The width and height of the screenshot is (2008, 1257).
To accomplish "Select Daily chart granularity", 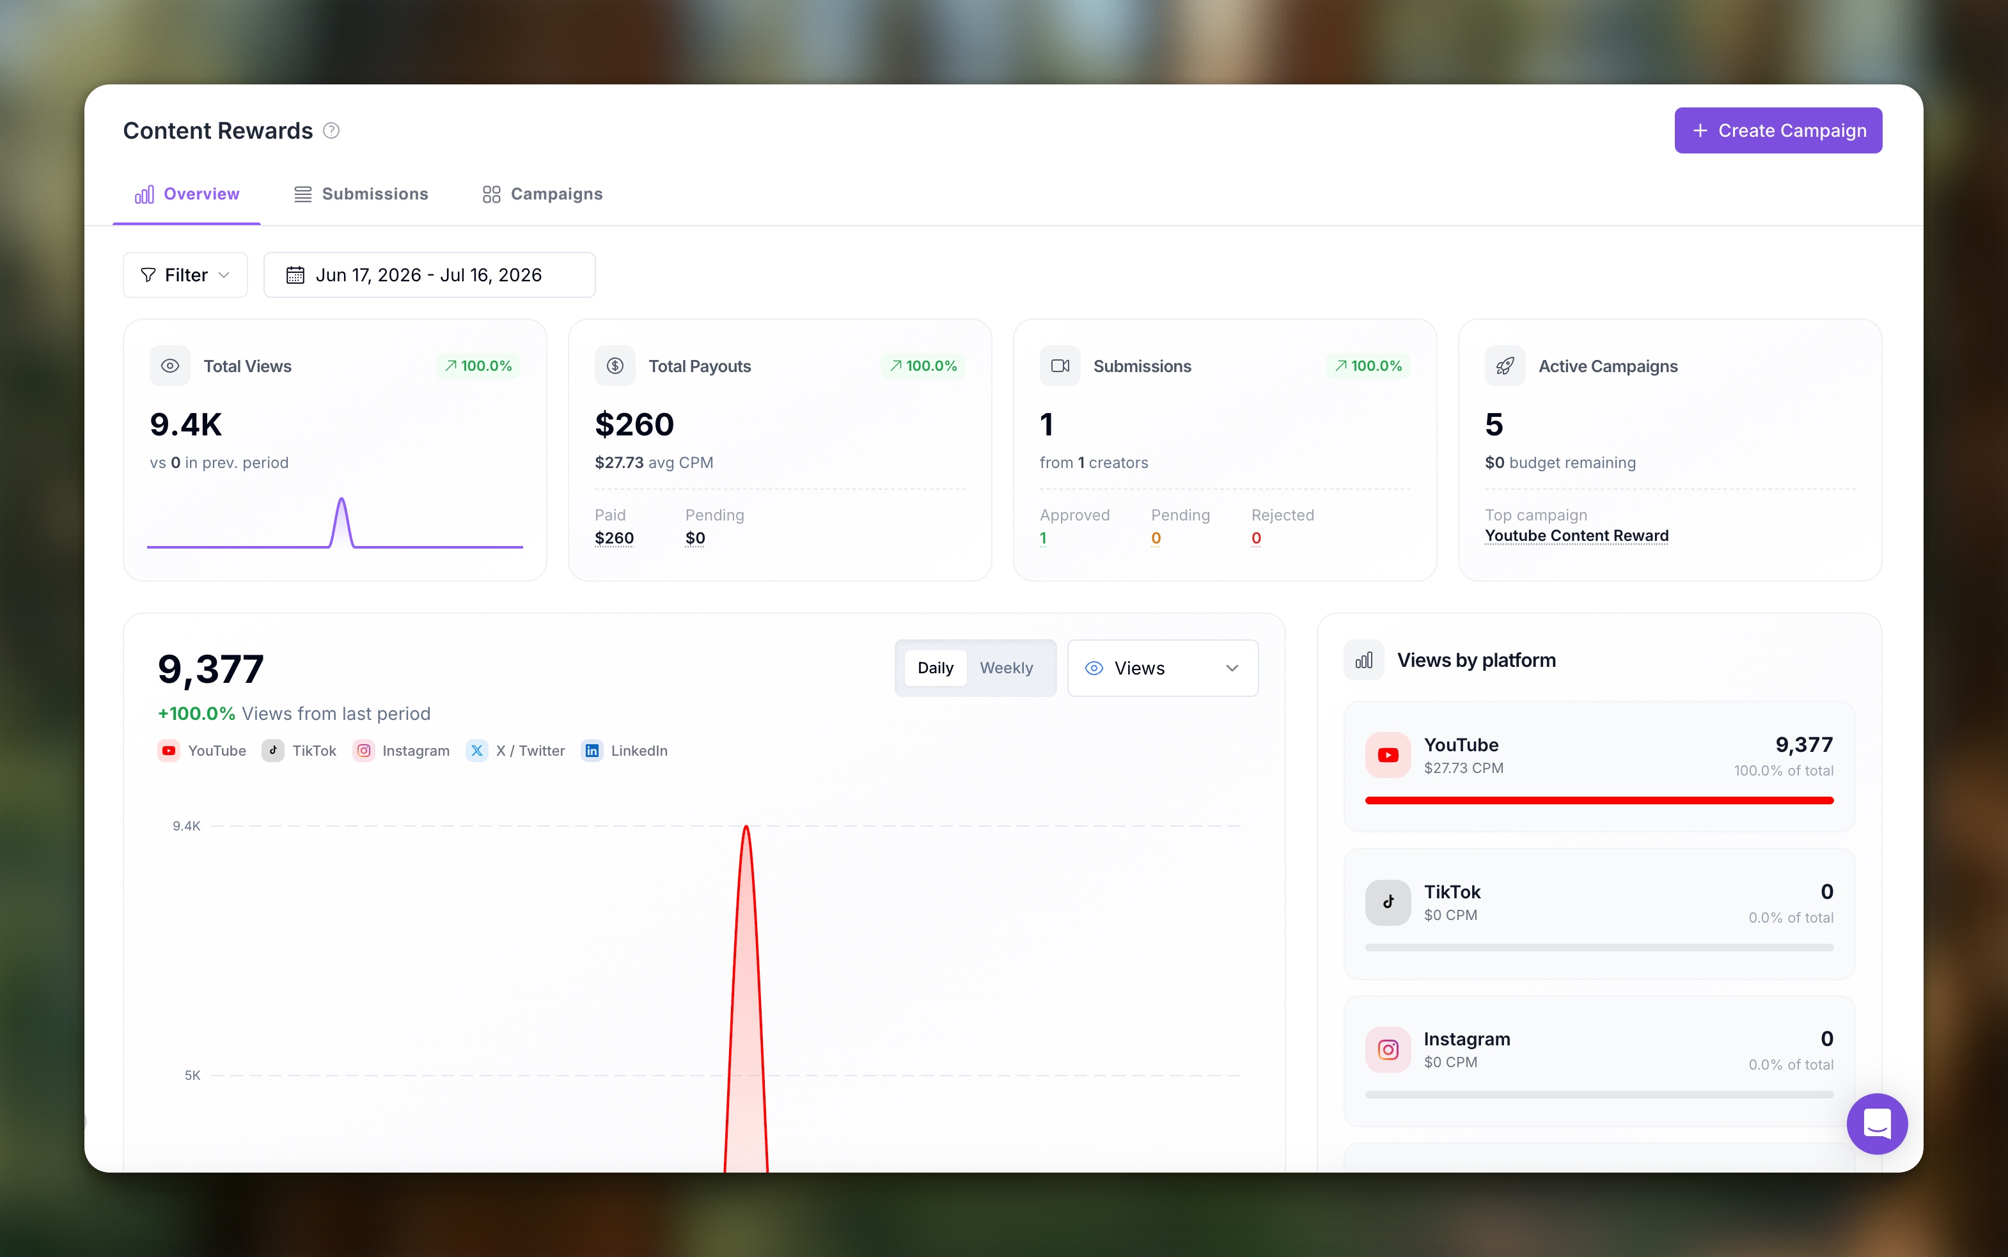I will 936,668.
